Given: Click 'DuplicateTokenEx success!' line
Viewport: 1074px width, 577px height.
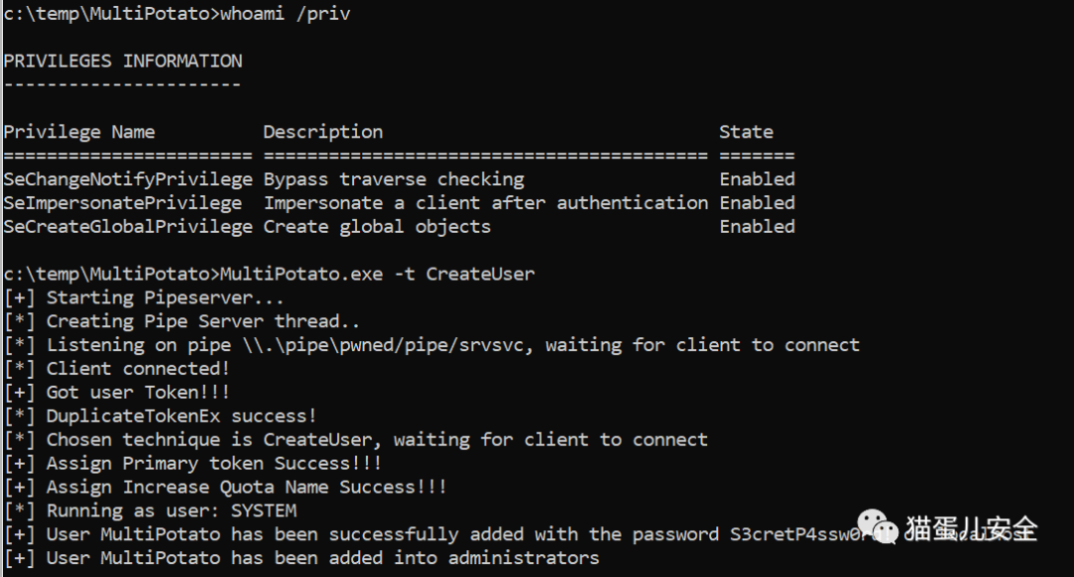Looking at the screenshot, I should [x=160, y=416].
